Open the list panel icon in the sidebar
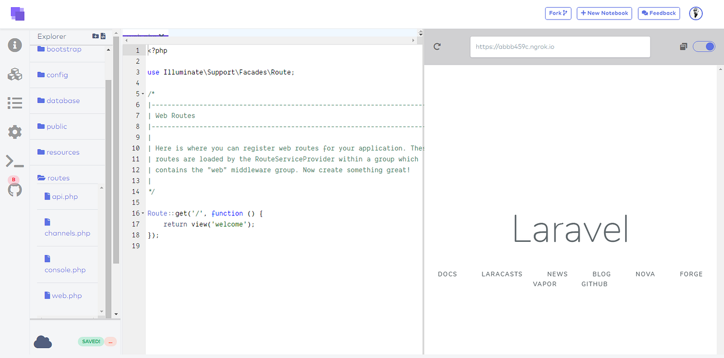This screenshot has height=358, width=724. click(14, 103)
